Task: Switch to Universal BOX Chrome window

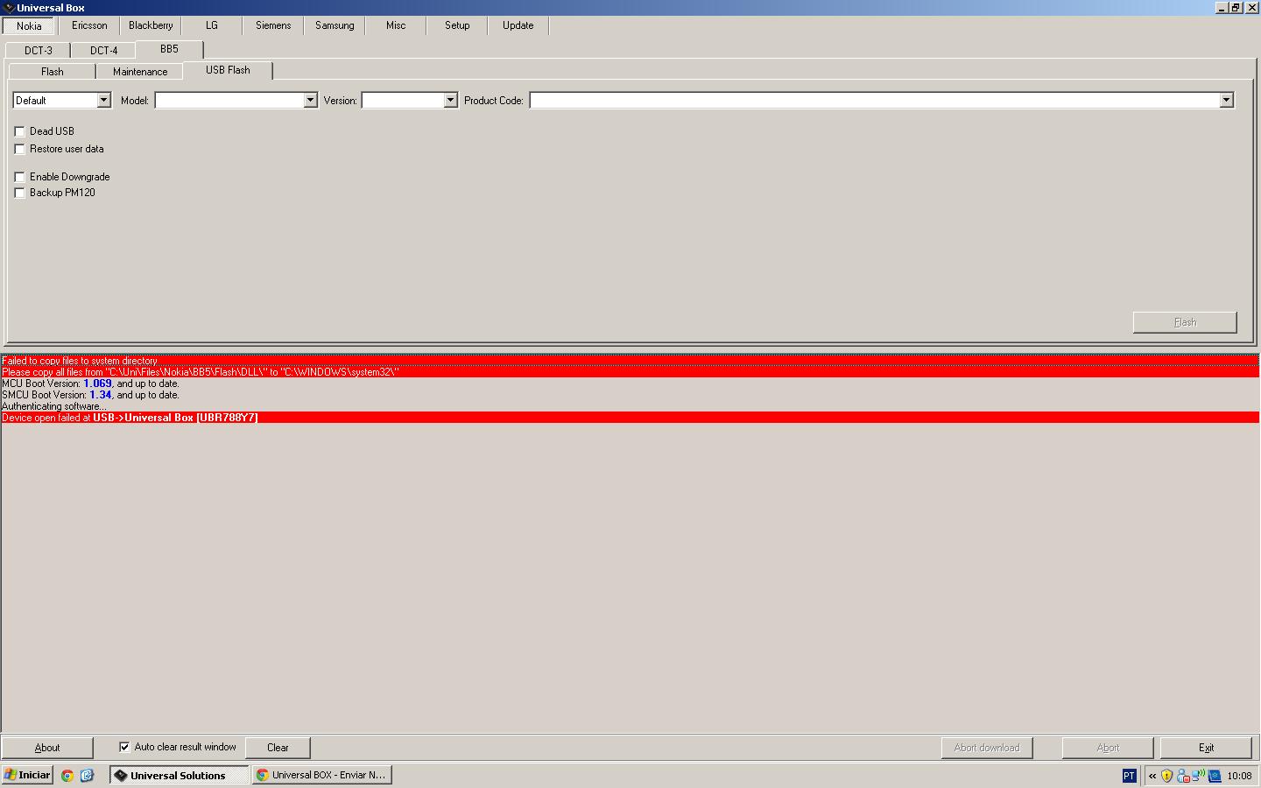Action: pos(321,775)
